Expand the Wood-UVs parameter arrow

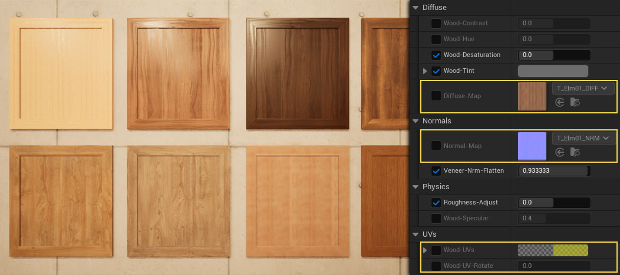(425, 250)
